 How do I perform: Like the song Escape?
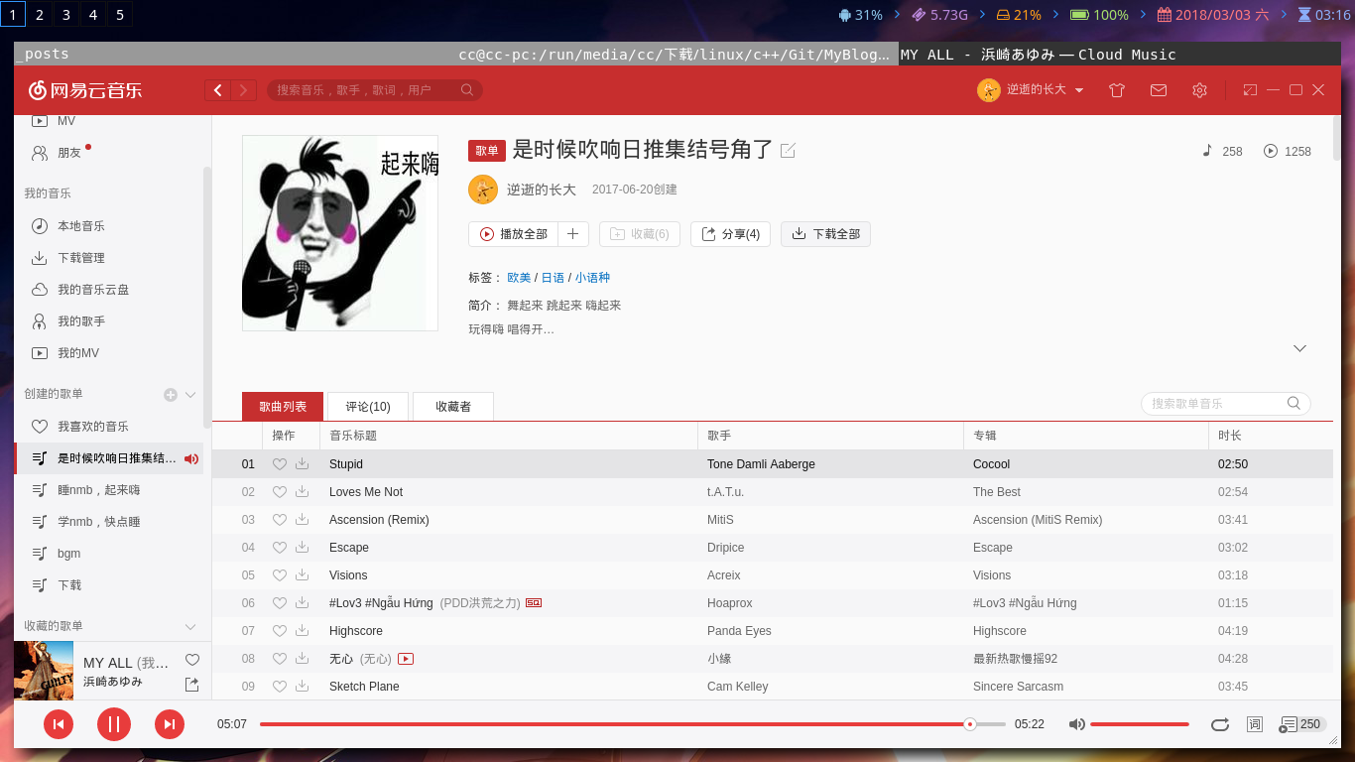tap(280, 548)
